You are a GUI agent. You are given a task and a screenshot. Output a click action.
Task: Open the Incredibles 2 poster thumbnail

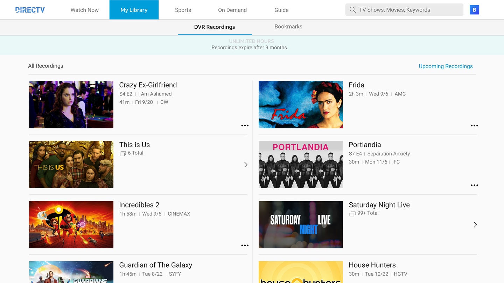(71, 224)
